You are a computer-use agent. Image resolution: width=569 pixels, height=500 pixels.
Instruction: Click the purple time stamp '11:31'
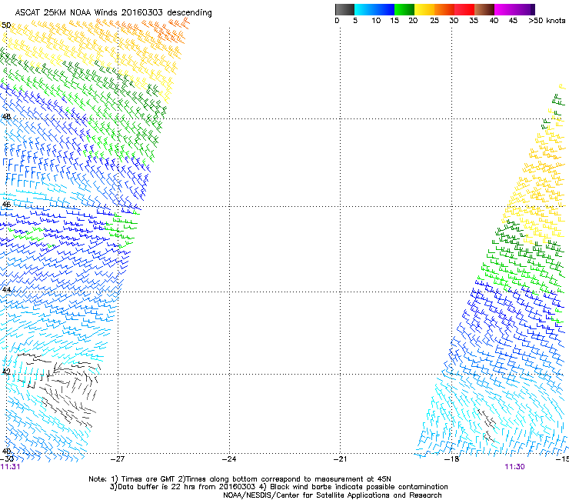point(11,467)
